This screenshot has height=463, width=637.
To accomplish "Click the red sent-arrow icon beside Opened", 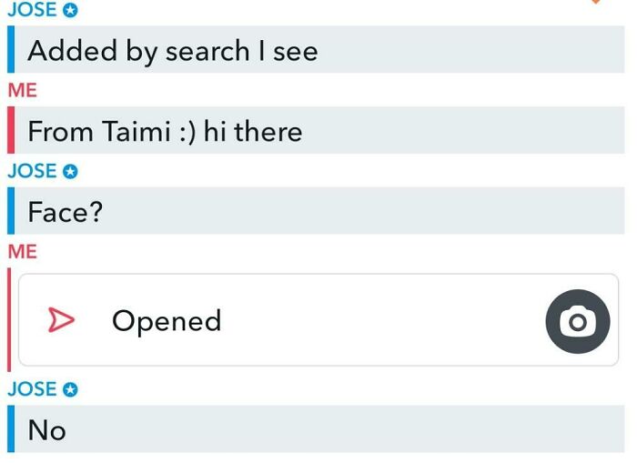I will click(x=60, y=320).
